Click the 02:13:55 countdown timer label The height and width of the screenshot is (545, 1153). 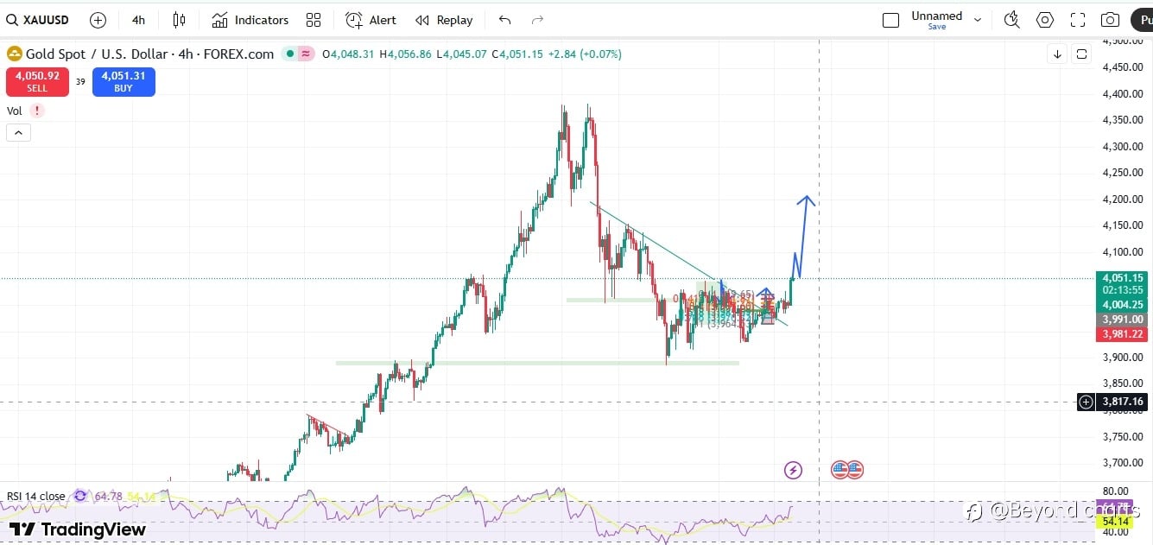click(x=1123, y=290)
